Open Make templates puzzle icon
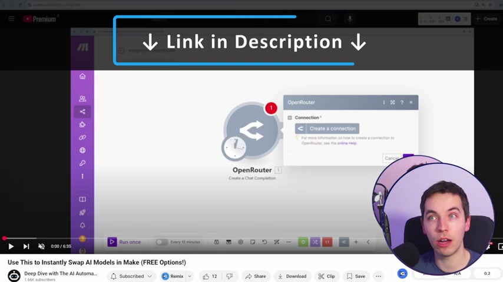Image resolution: width=503 pixels, height=282 pixels. pyautogui.click(x=82, y=125)
